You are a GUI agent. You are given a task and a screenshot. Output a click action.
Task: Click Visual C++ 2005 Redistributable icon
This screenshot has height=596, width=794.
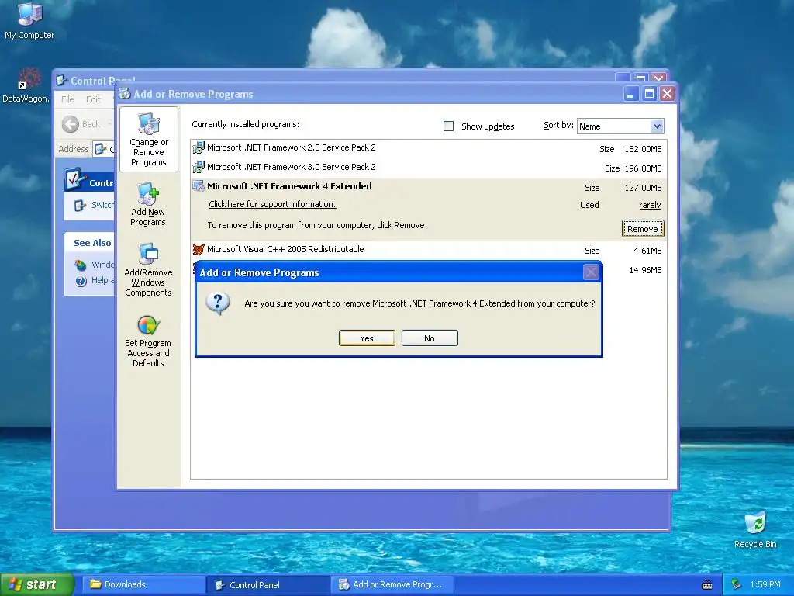[198, 249]
